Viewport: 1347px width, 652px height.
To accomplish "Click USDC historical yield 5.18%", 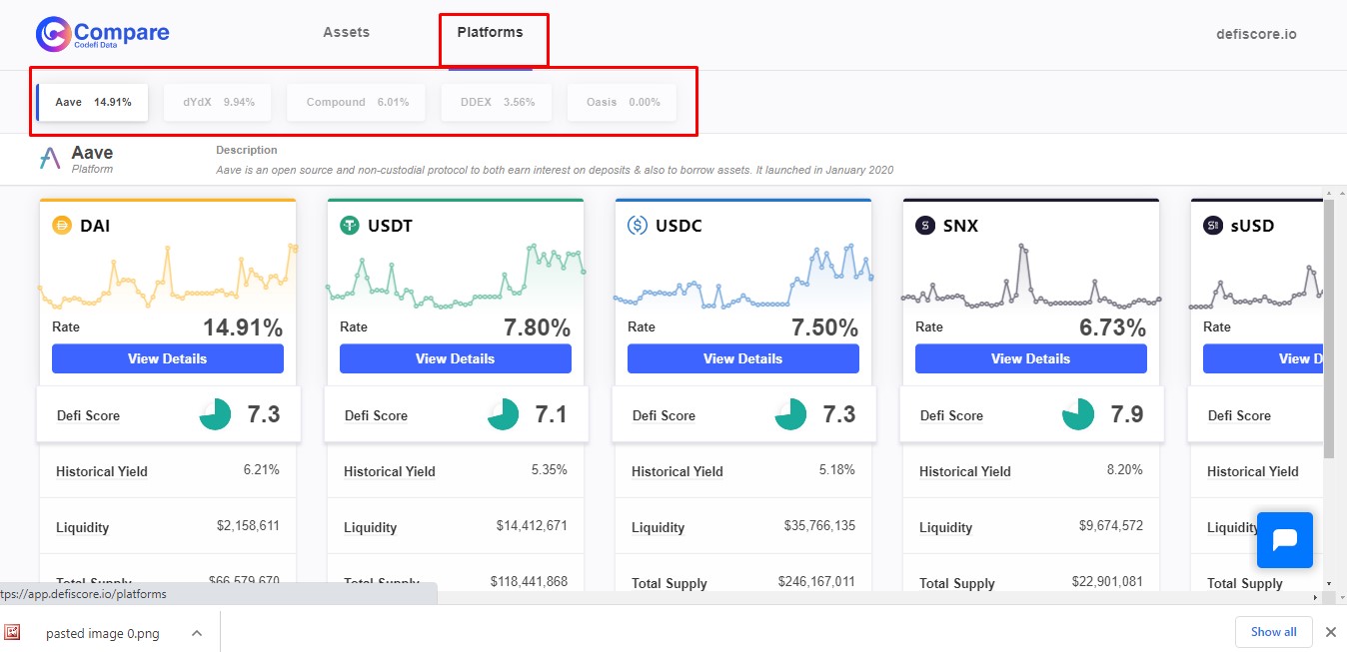I will click(x=836, y=469).
